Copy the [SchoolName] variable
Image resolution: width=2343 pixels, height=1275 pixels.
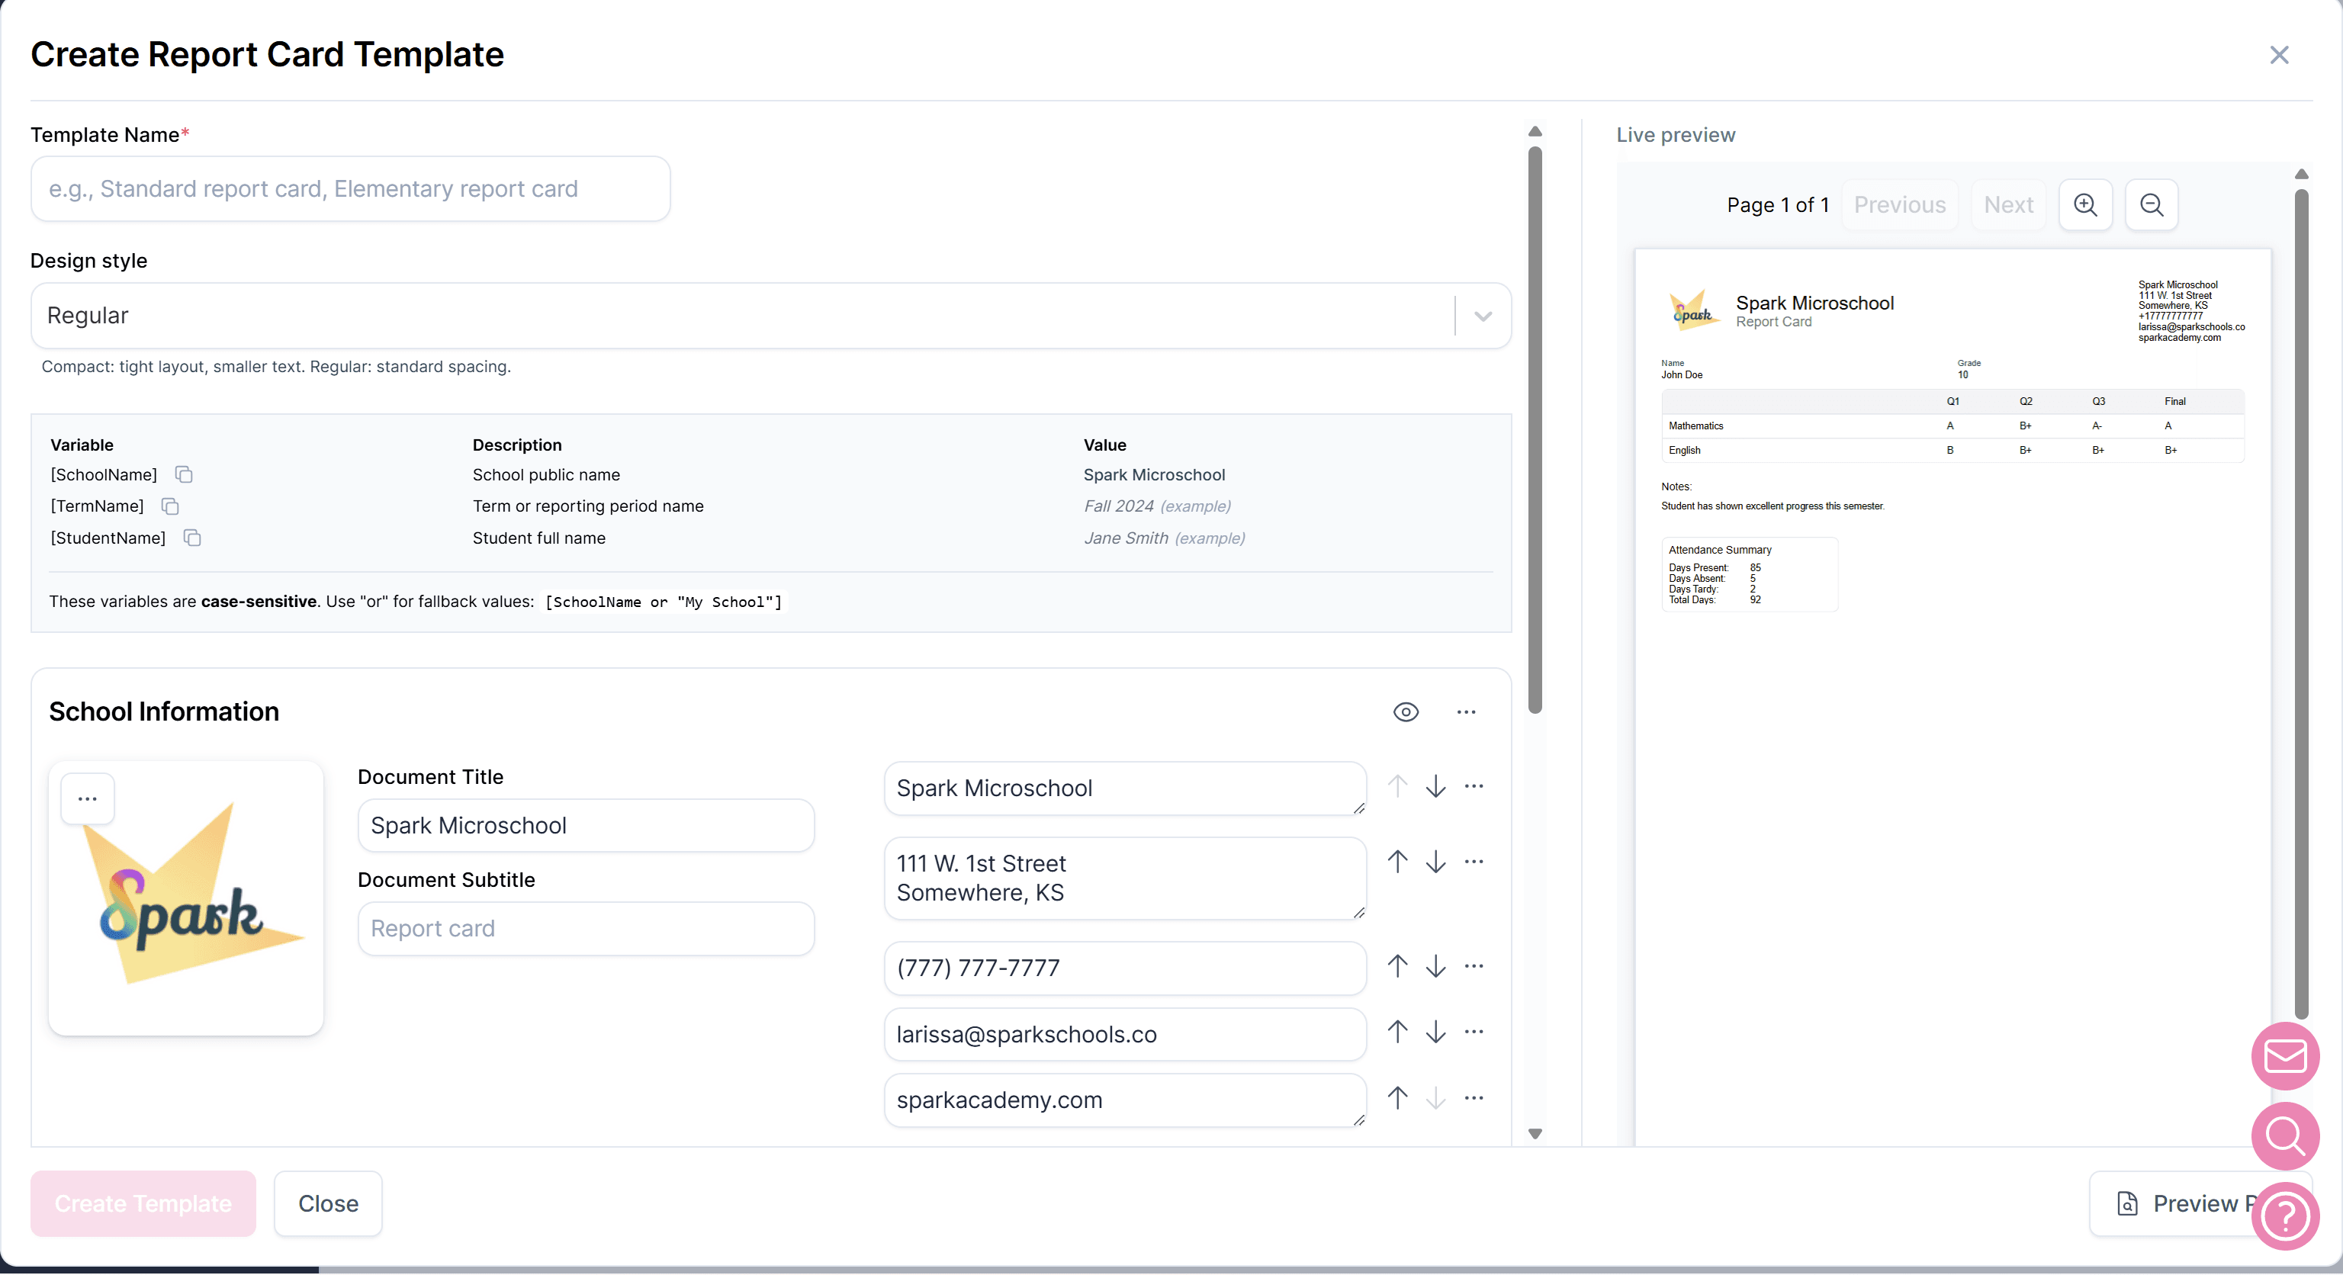point(184,475)
